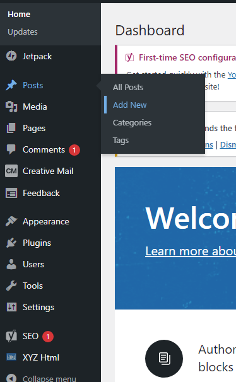
Task: Click the XYZ Html icon
Action: pos(11,357)
